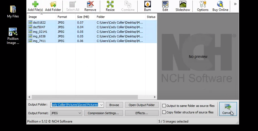Open the Effects dialog
Screen dimensions: 258x131
click(x=142, y=113)
